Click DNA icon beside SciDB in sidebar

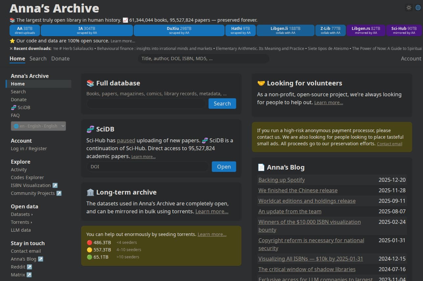(13, 107)
